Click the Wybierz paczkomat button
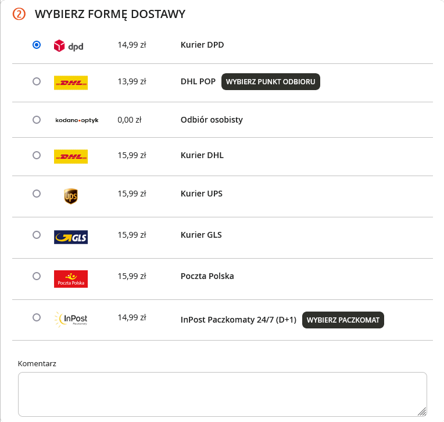The image size is (444, 422). 343,320
